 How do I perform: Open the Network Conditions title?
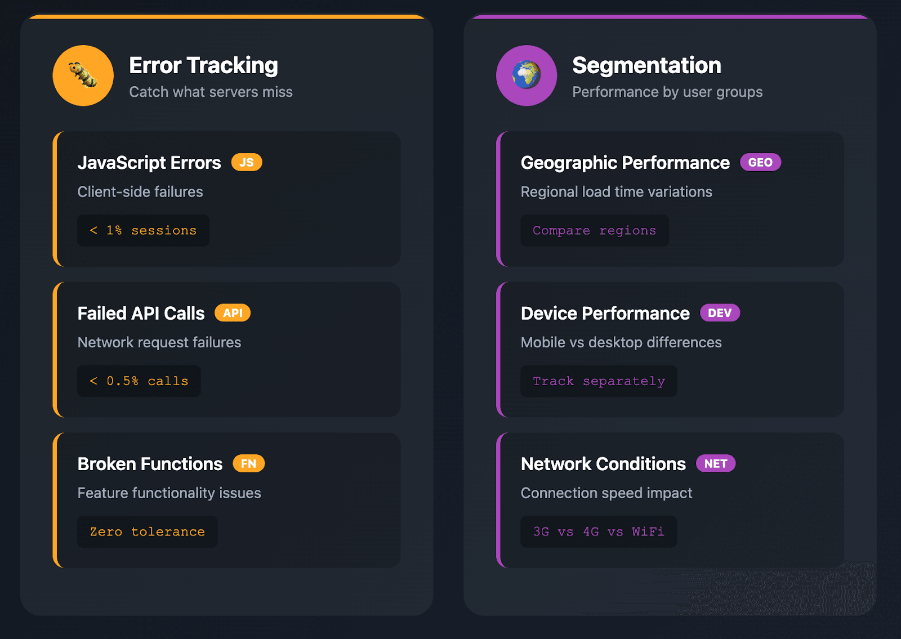coord(603,464)
